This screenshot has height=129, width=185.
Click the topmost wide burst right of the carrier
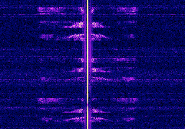click(127, 10)
